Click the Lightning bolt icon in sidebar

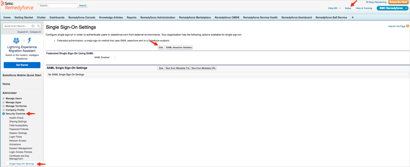point(29,41)
